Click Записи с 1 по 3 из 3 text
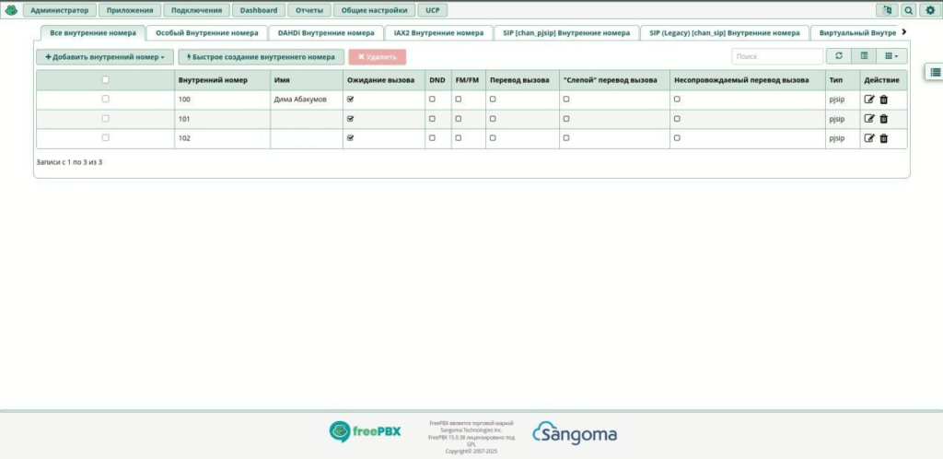Screen dimensions: 943x459 69,162
